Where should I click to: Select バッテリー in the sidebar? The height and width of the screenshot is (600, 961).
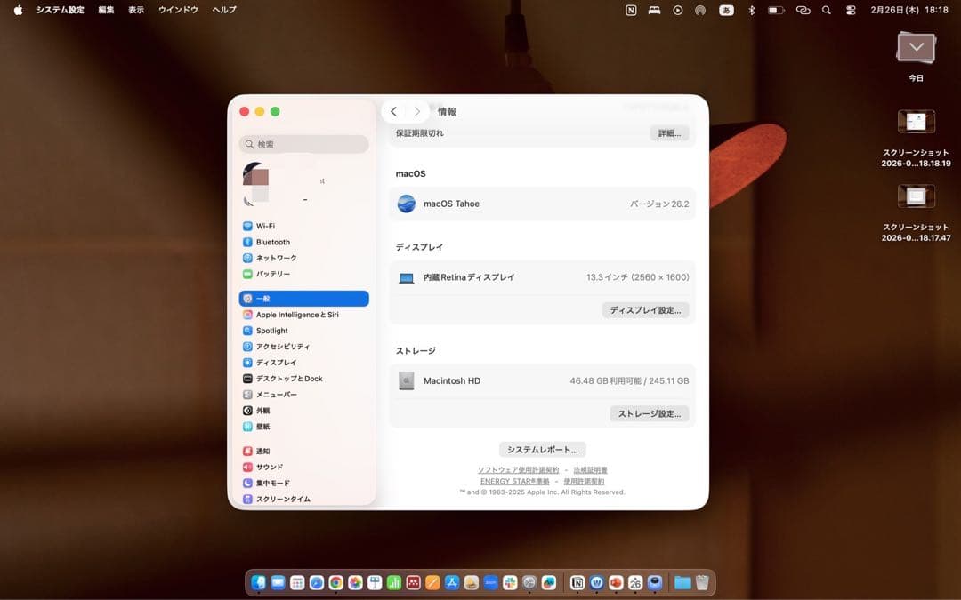(303, 274)
